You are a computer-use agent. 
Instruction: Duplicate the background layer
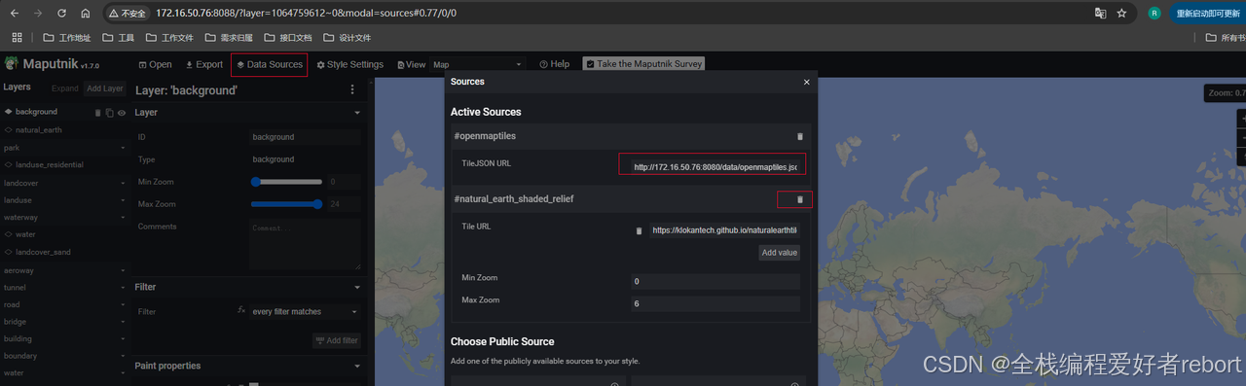[110, 113]
